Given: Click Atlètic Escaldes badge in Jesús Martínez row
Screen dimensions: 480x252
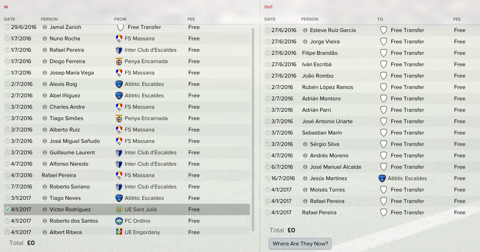Looking at the screenshot, I should tap(382, 178).
